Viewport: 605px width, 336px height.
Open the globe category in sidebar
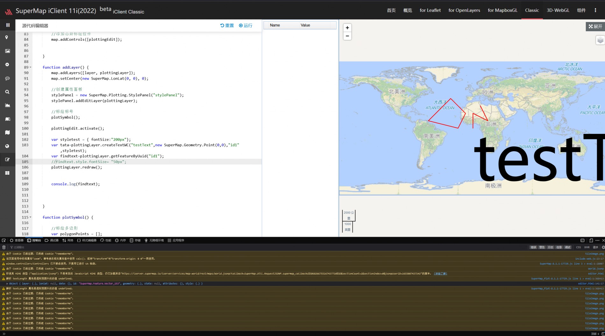click(x=7, y=146)
